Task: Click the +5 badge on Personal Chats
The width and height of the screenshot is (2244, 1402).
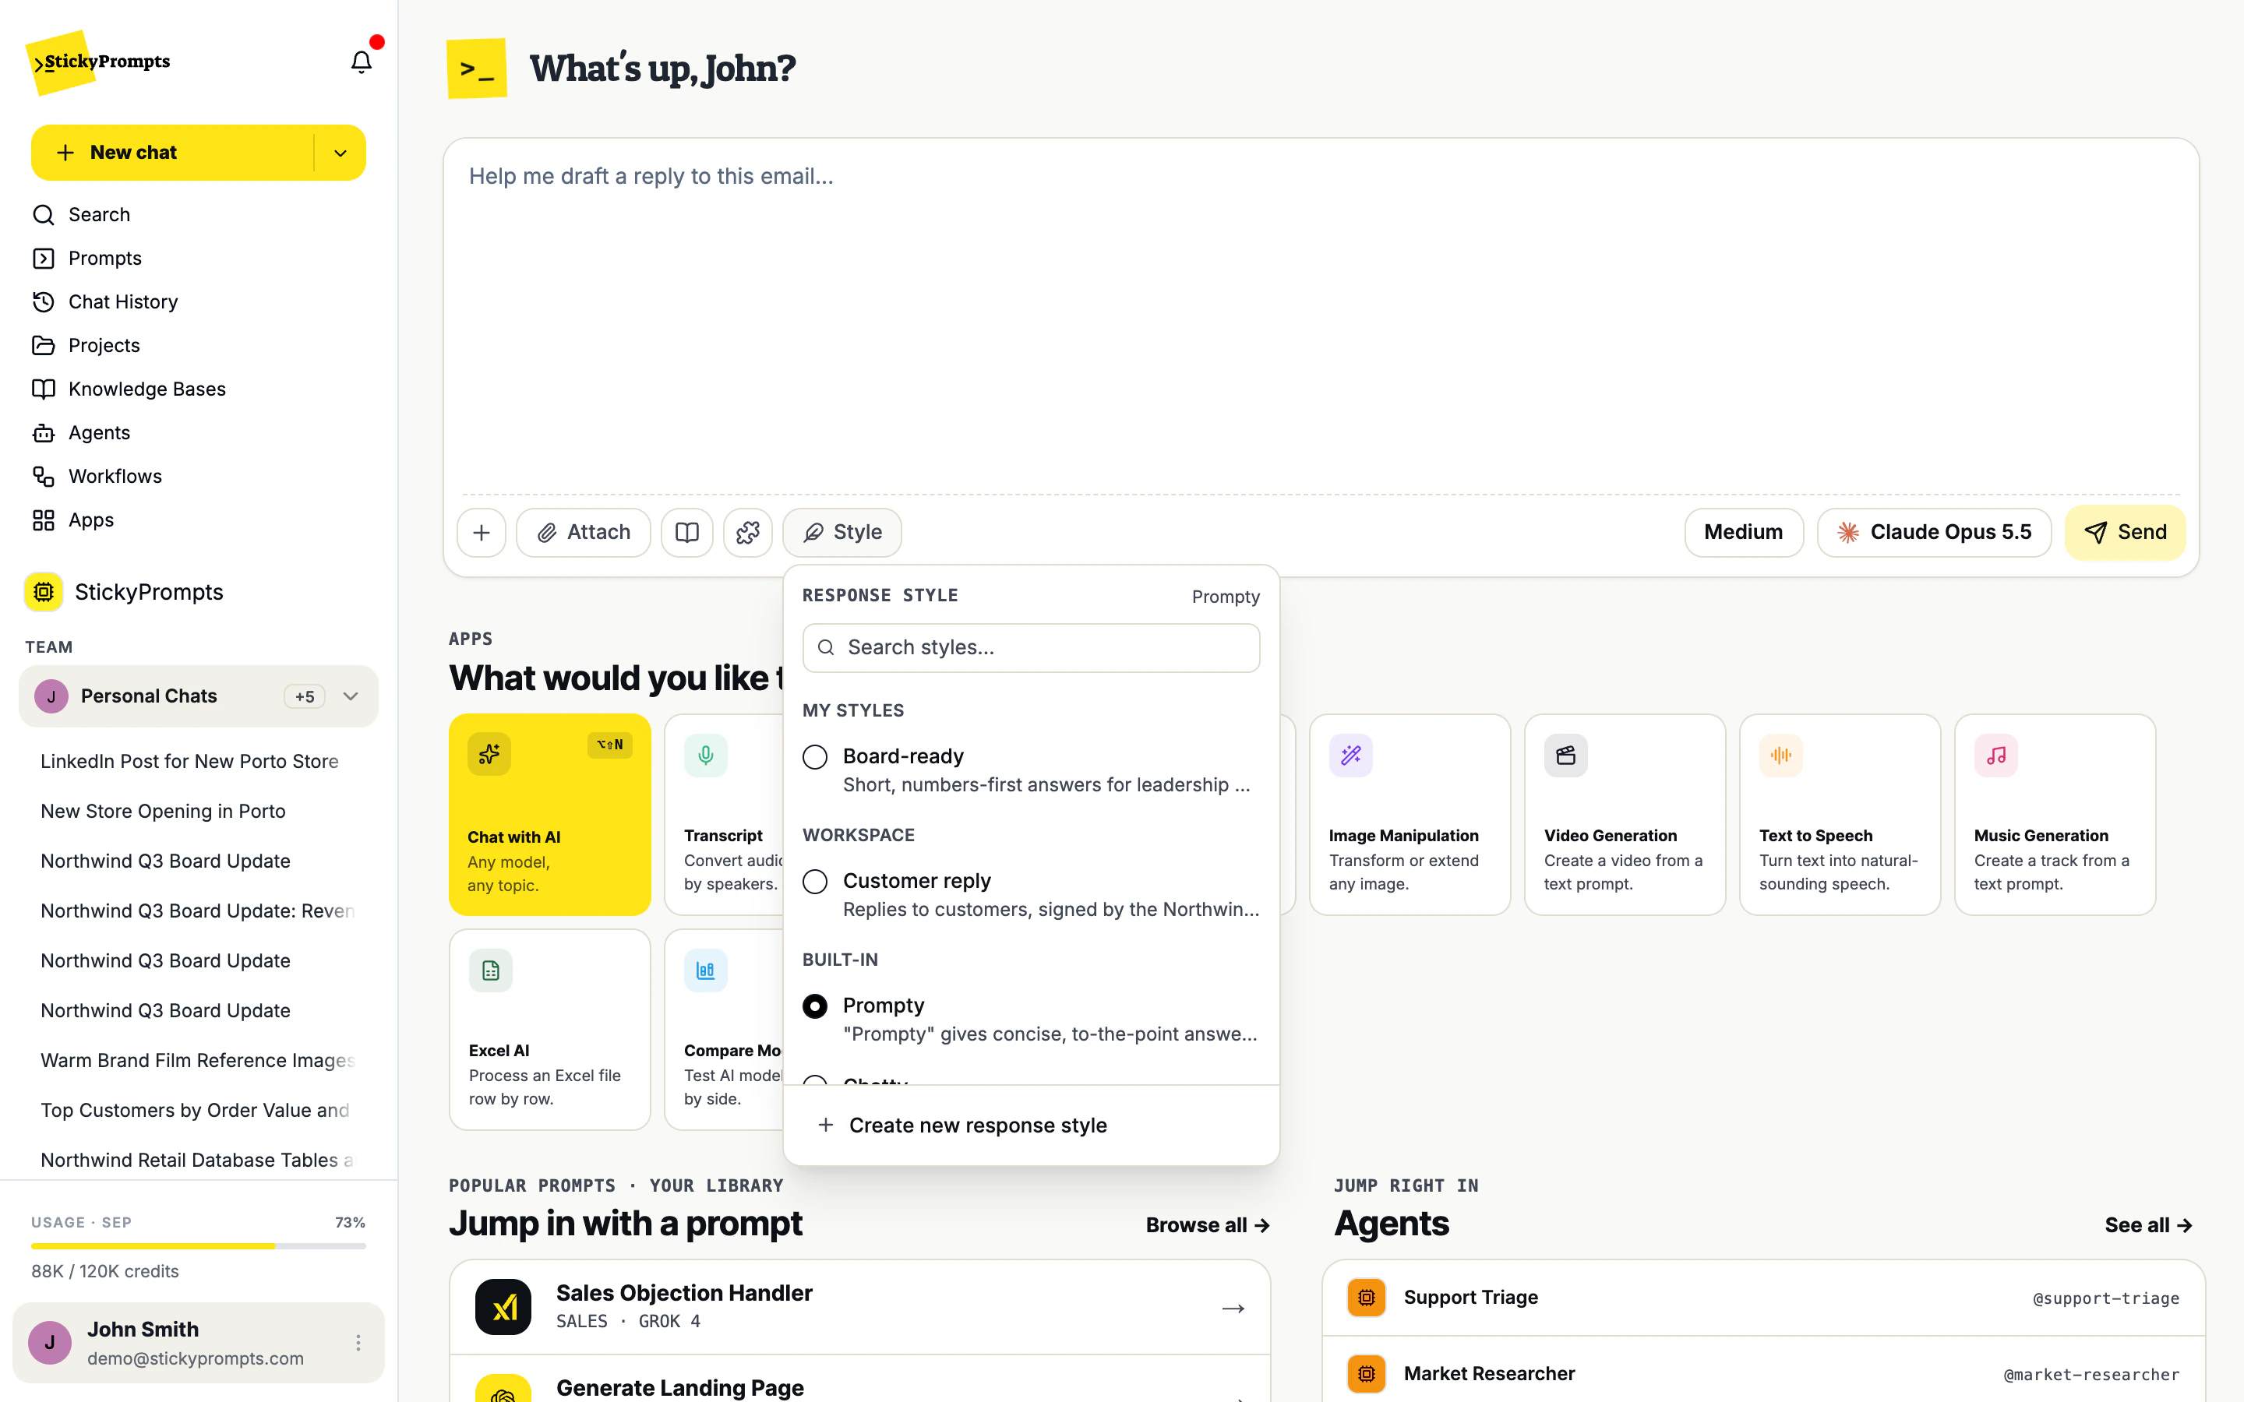Action: (305, 696)
